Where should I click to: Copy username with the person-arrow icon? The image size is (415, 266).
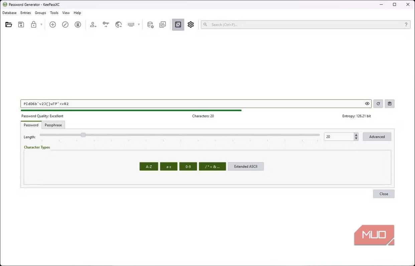93,25
